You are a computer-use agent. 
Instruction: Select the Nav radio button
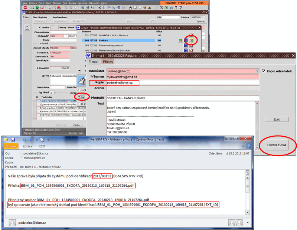24,17
